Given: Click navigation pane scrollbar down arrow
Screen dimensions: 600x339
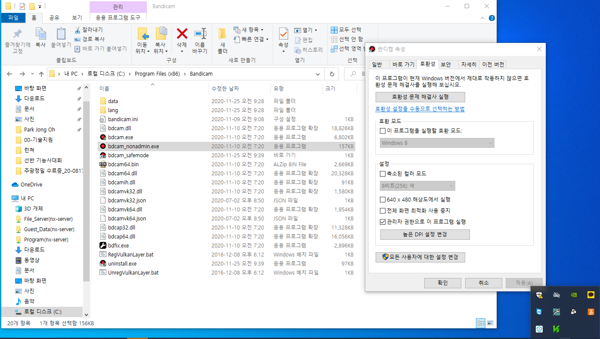Looking at the screenshot, I should 86,315.
